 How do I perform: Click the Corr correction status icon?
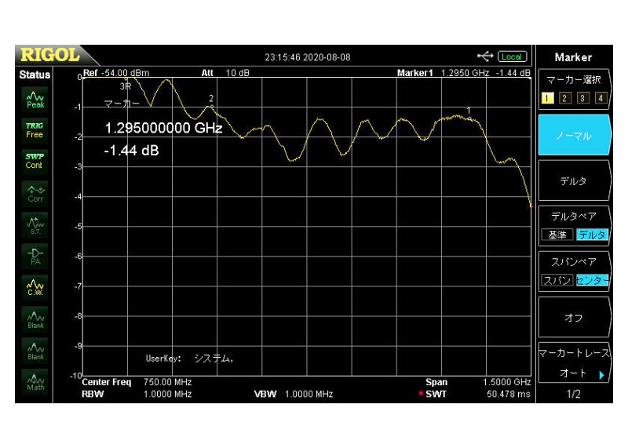pos(35,193)
